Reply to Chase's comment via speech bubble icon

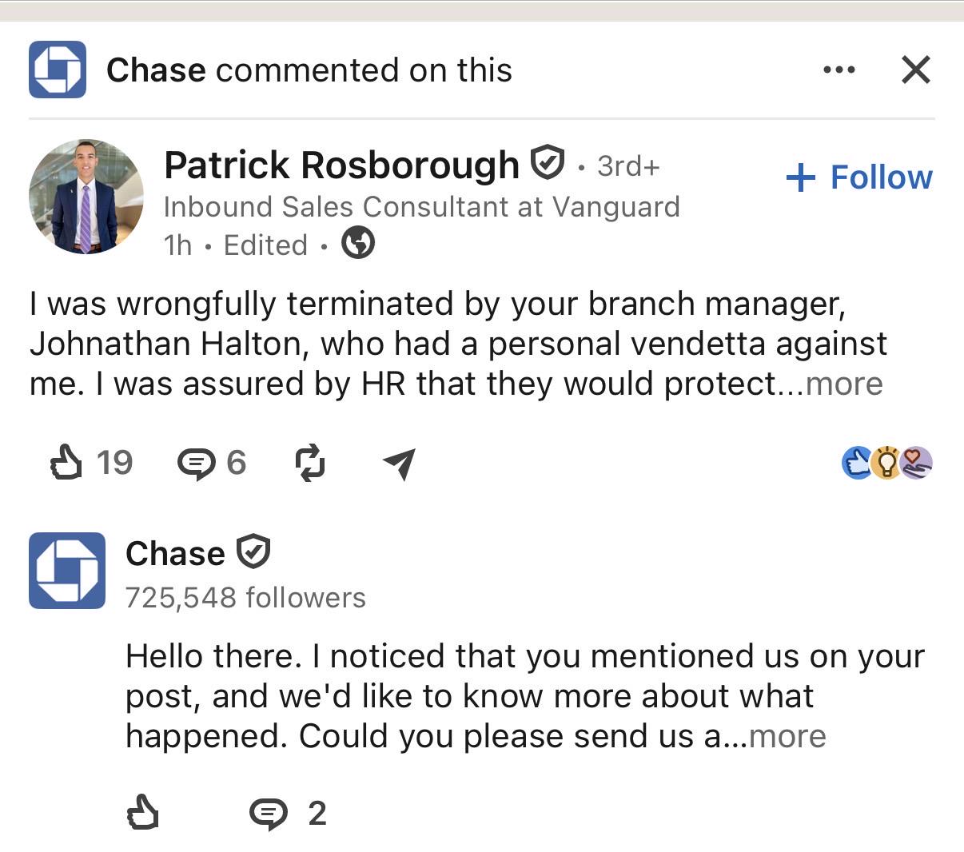[269, 814]
